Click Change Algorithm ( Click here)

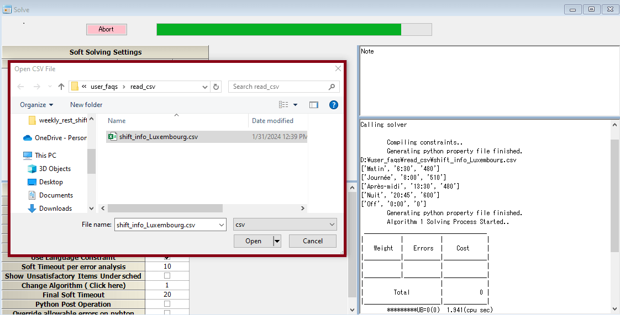pyautogui.click(x=73, y=285)
